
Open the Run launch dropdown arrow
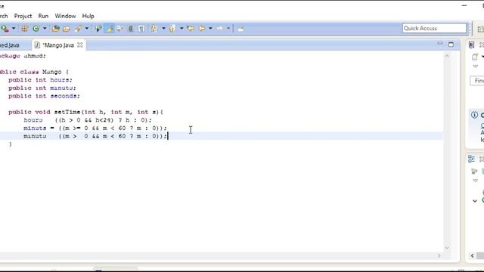(14, 29)
